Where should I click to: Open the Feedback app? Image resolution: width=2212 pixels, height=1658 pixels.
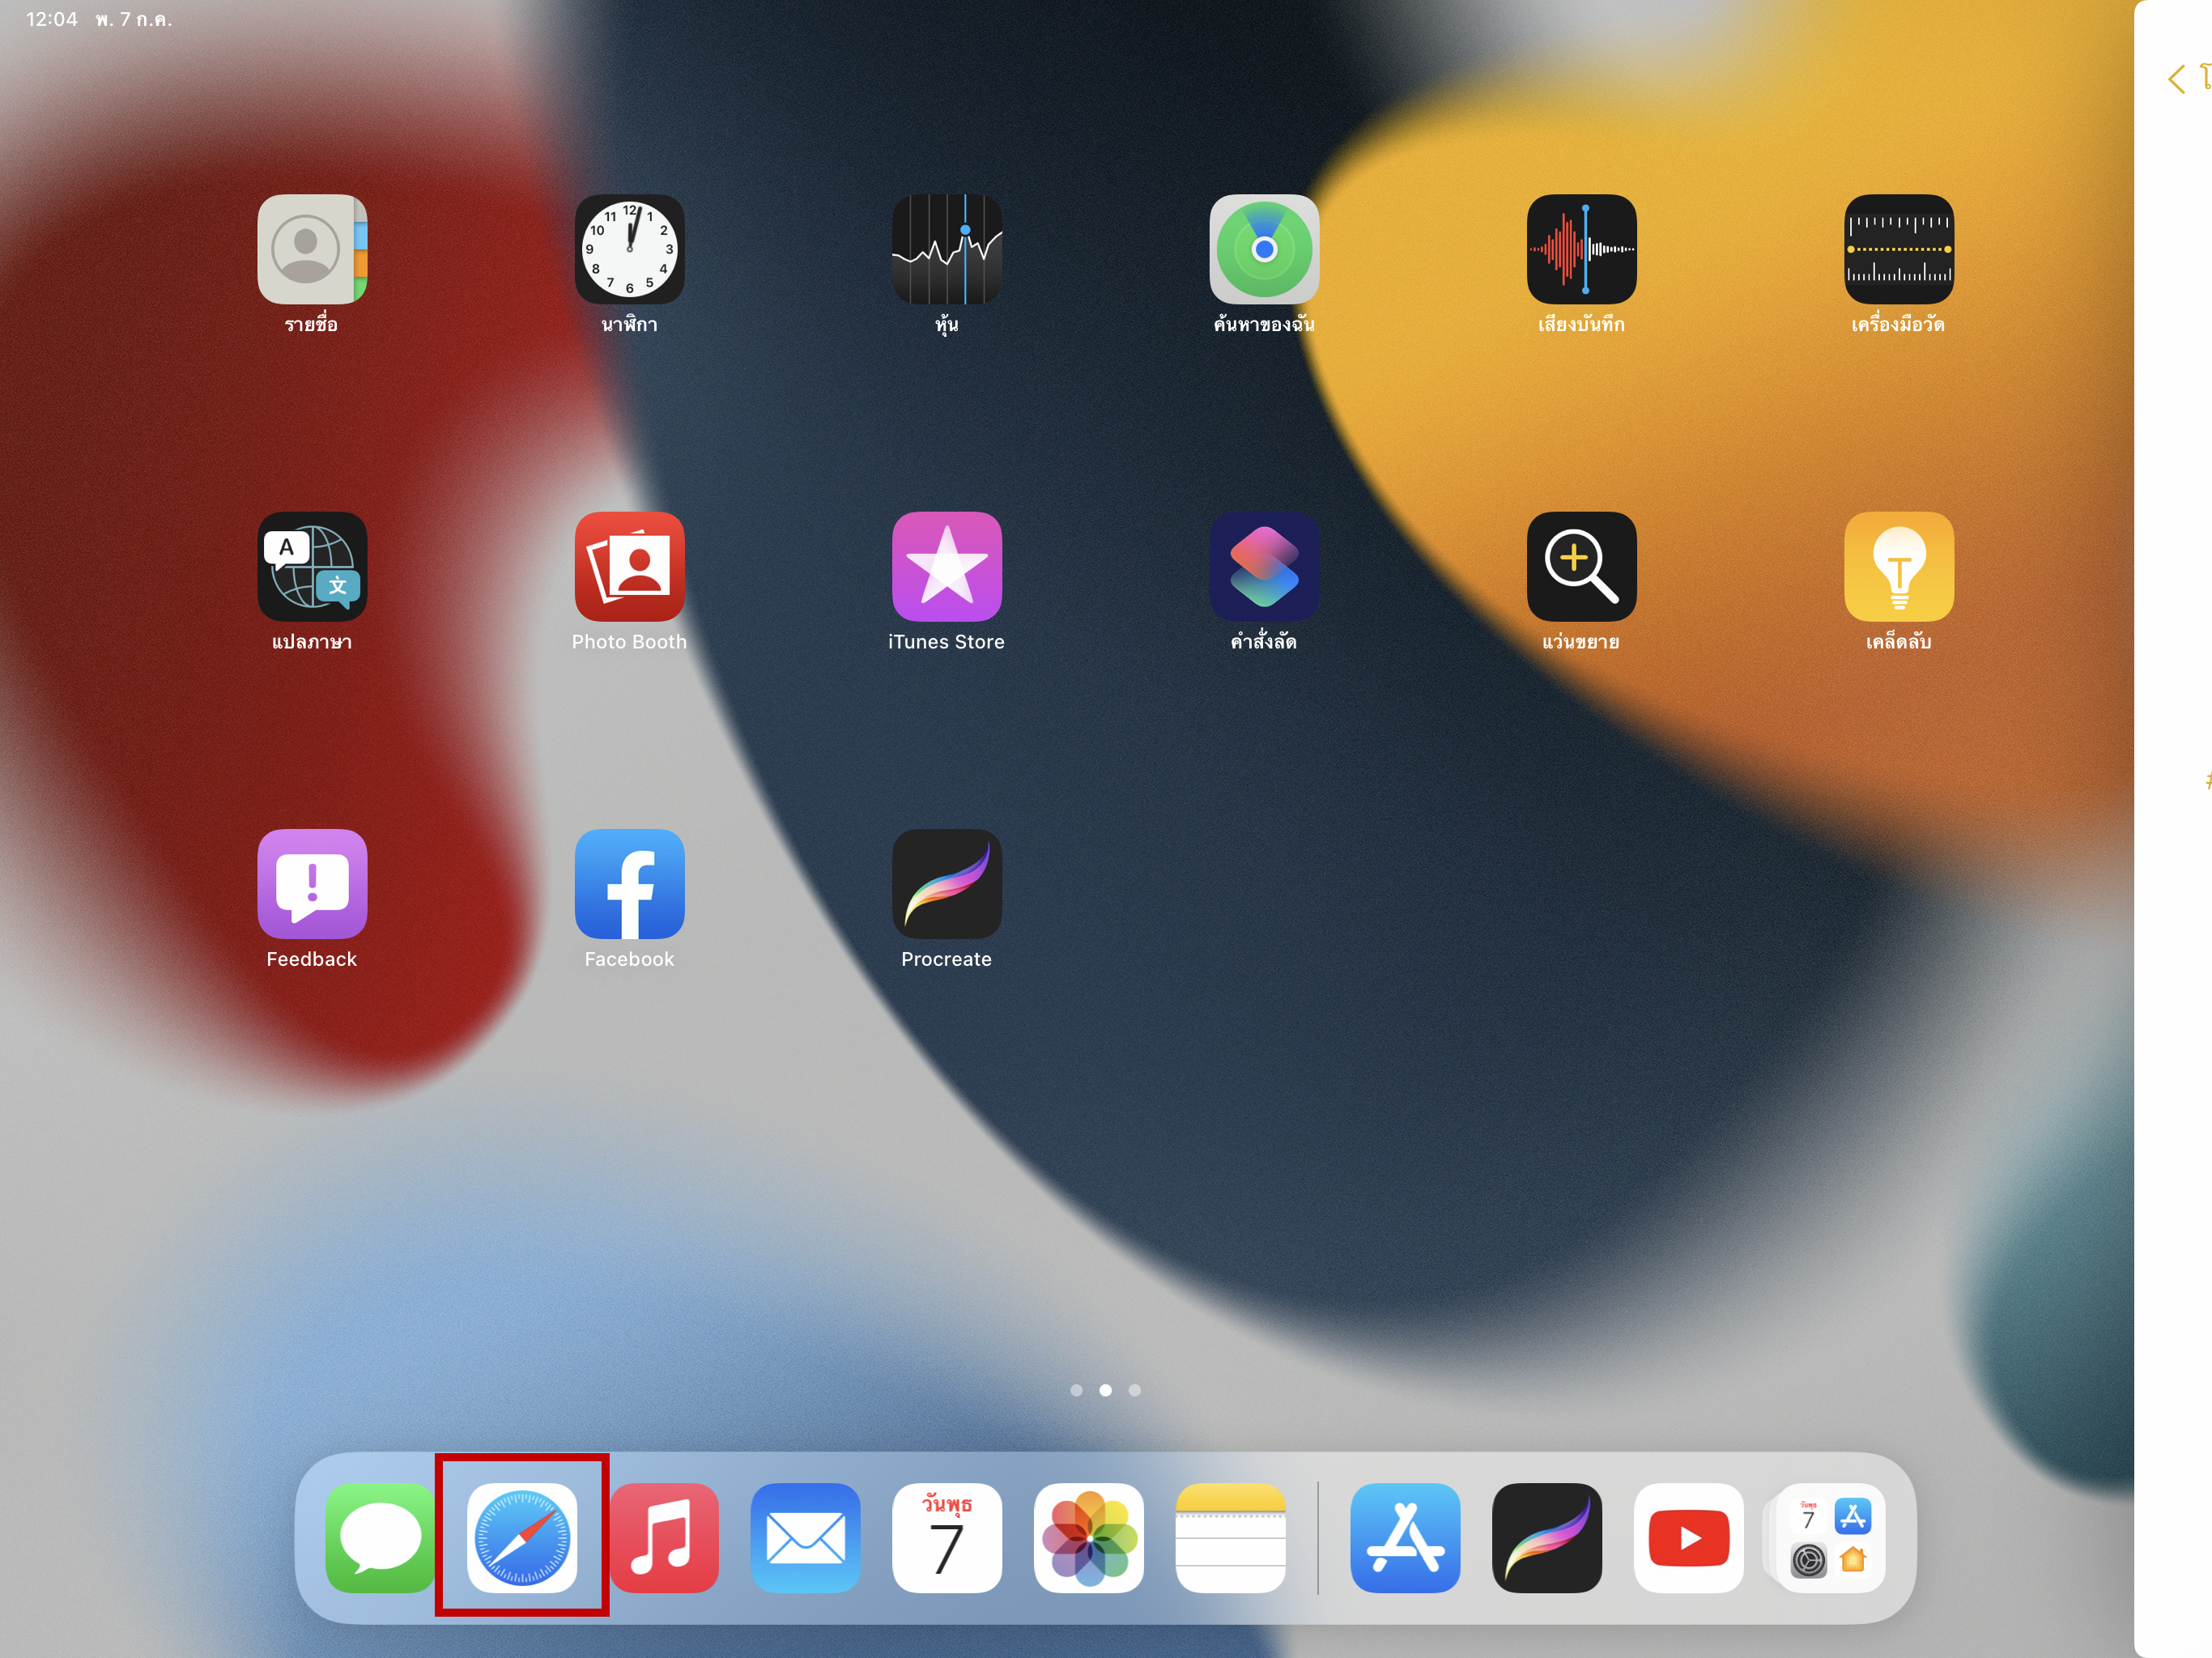(x=312, y=883)
